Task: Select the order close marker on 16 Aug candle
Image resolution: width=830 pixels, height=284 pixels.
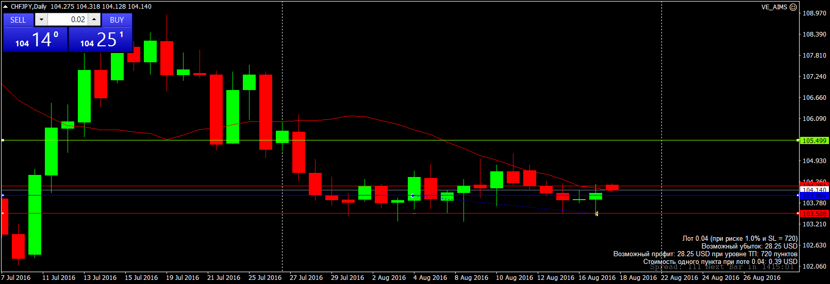Action: tap(596, 214)
